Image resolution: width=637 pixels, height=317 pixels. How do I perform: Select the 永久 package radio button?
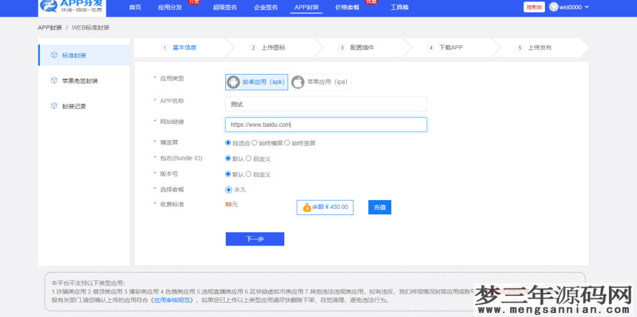click(228, 190)
